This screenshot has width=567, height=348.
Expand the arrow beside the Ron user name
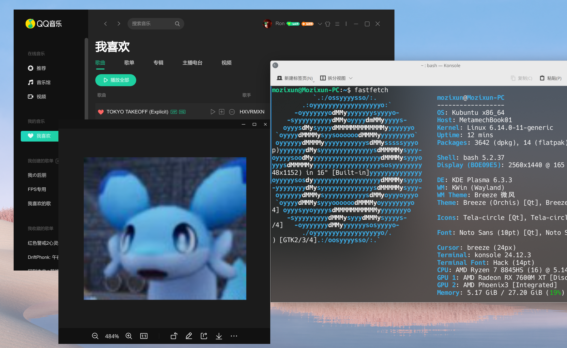320,24
